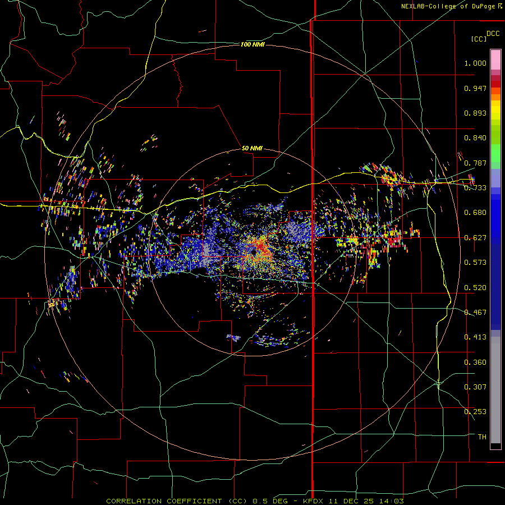Click the 0.893 legend value
Screen dimensions: 505x505
pyautogui.click(x=475, y=113)
